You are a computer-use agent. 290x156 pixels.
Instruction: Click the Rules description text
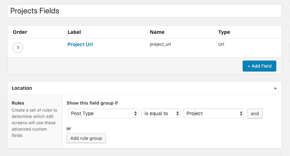coord(34,123)
